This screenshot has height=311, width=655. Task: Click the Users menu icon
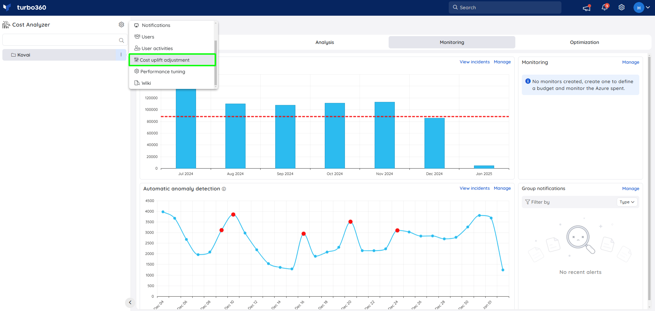(x=137, y=36)
